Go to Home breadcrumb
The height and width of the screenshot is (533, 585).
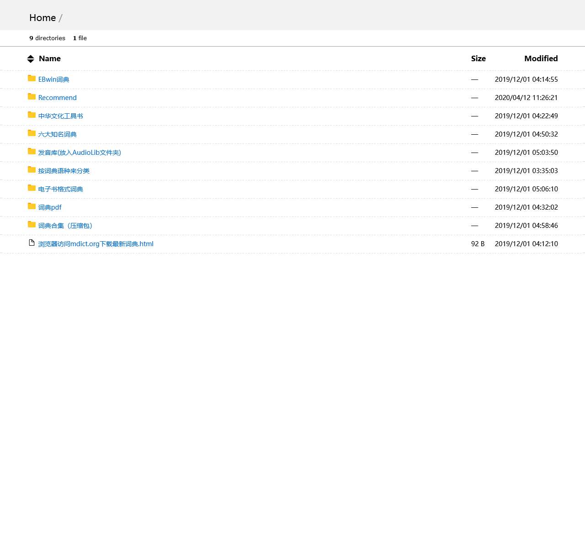coord(43,18)
